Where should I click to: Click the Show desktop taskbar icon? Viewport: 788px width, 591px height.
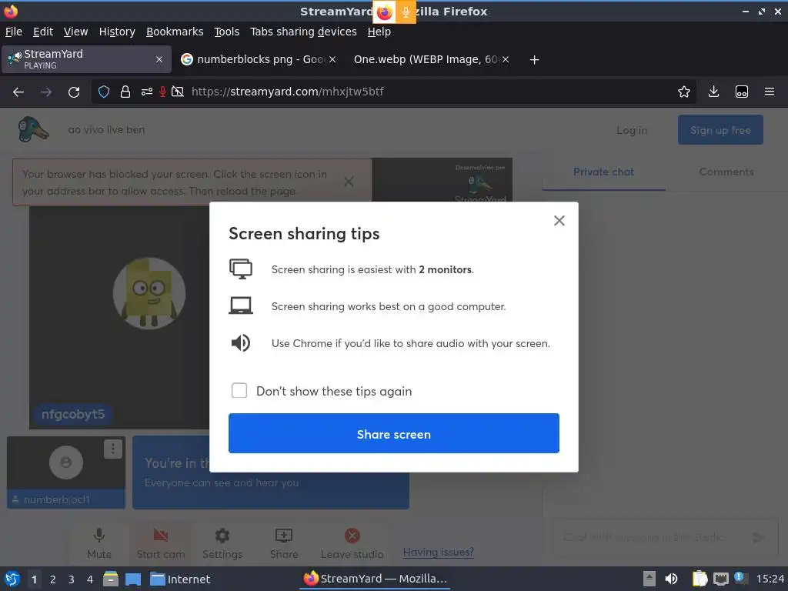(132, 579)
